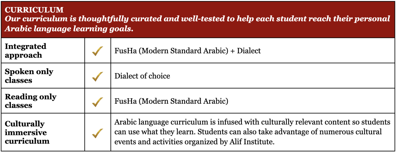Select the Culturally immersive curriculum label
The width and height of the screenshot is (396, 152).
pyautogui.click(x=27, y=132)
